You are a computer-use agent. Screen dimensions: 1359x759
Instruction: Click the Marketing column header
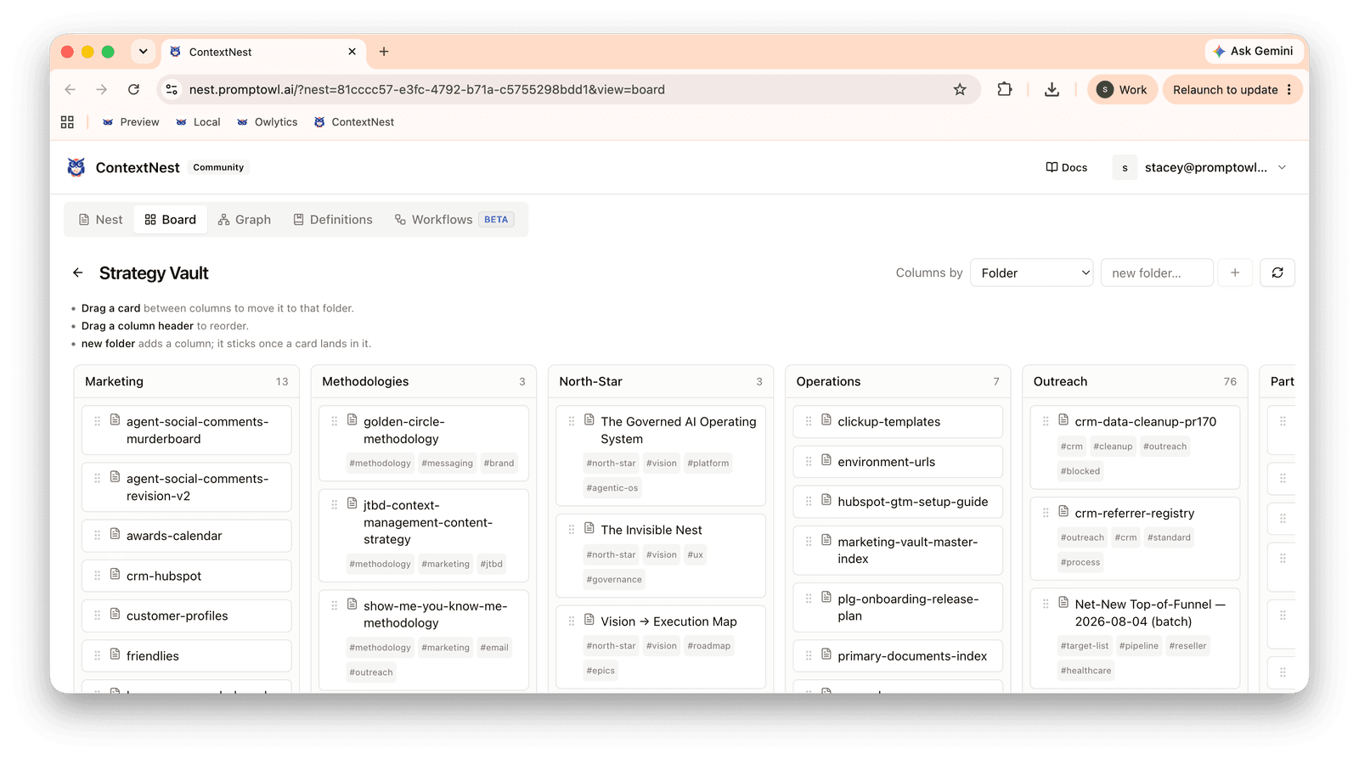click(187, 381)
